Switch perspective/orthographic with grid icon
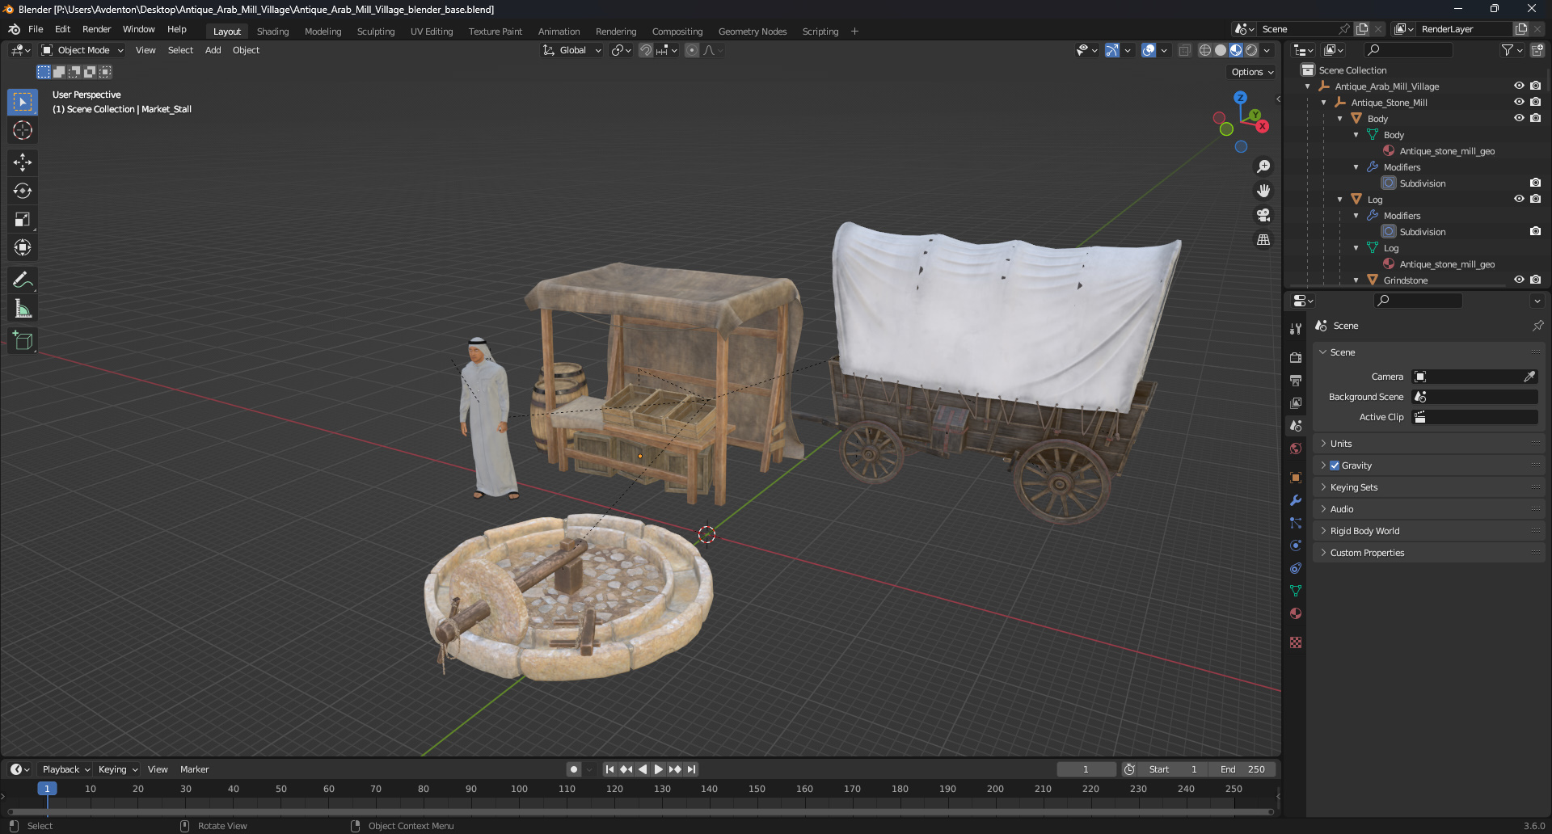 [x=1263, y=239]
